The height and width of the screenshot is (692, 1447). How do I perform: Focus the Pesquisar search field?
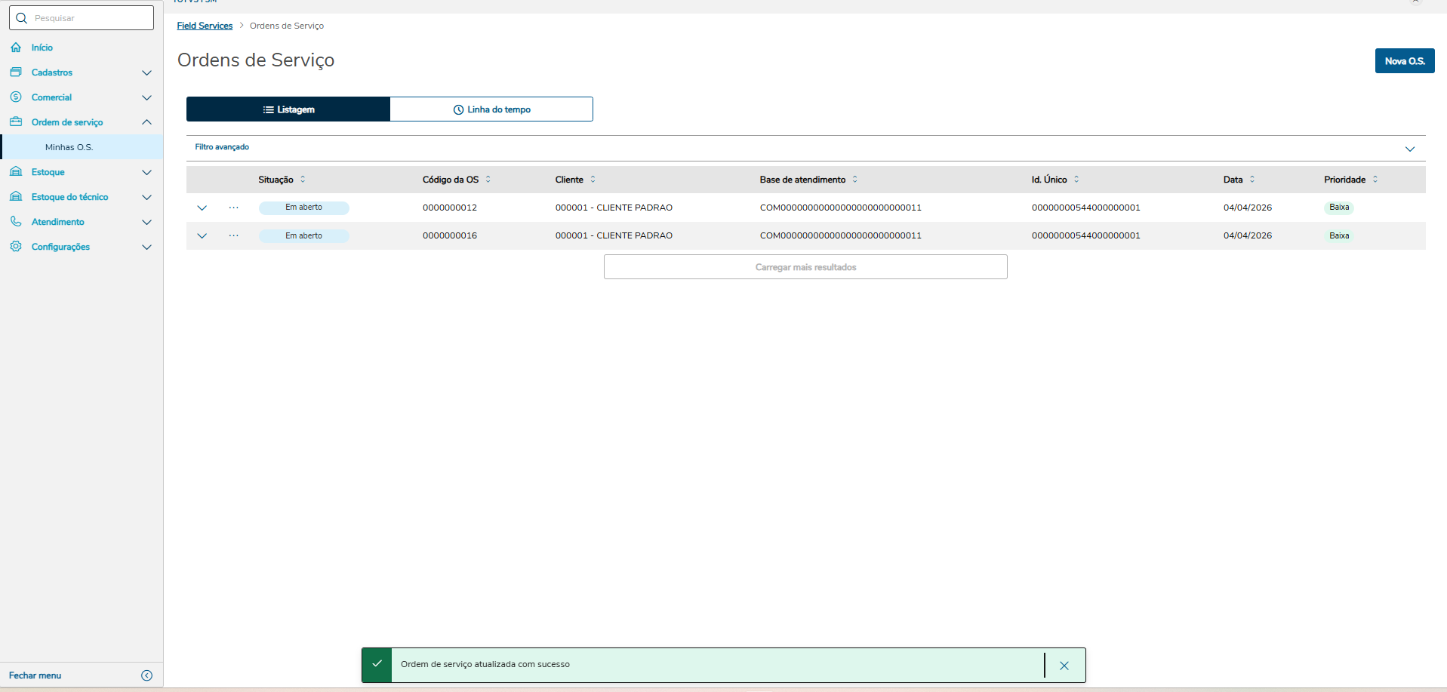coord(82,18)
